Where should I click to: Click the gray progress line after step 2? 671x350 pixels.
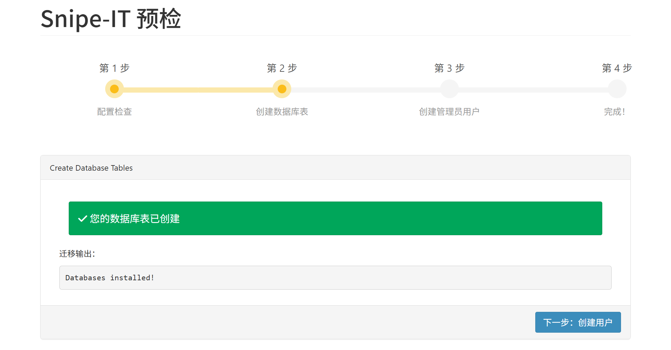[364, 88]
